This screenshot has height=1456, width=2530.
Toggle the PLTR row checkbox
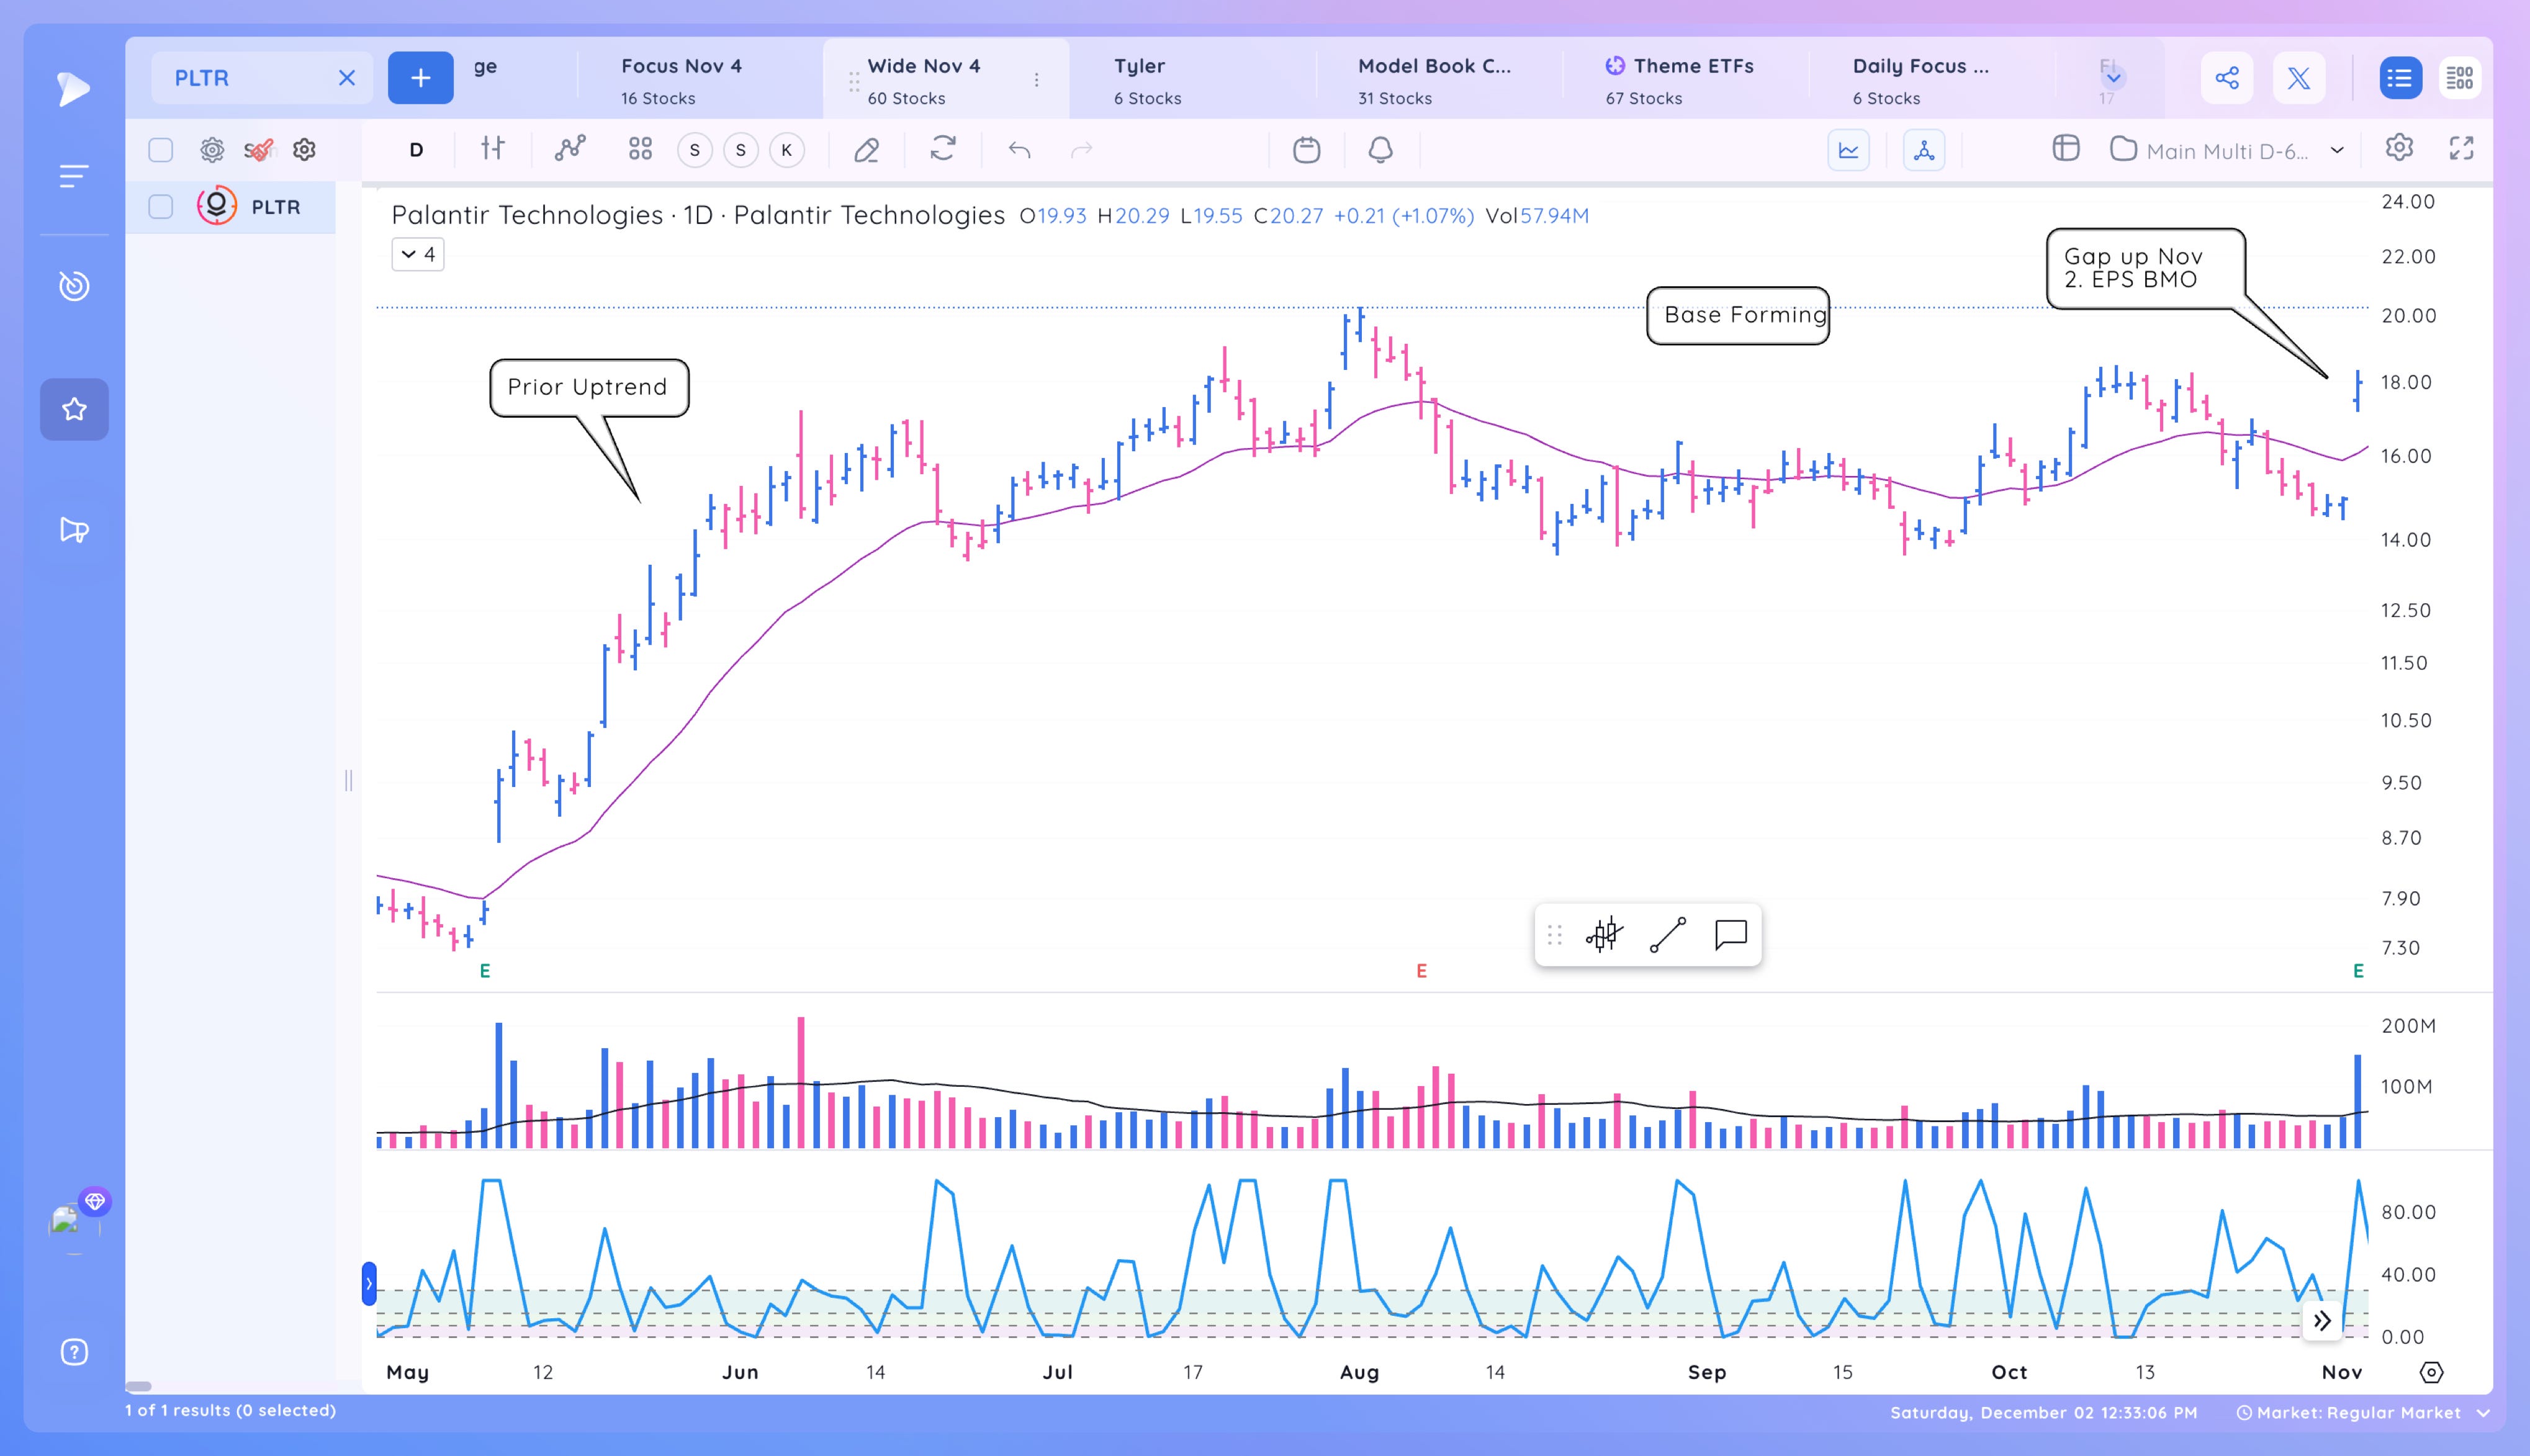click(160, 207)
